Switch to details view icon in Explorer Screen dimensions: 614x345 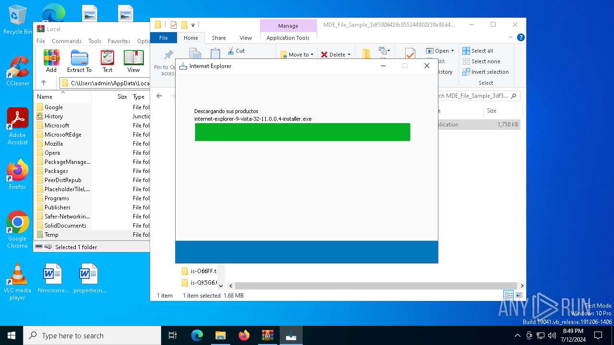[508, 295]
